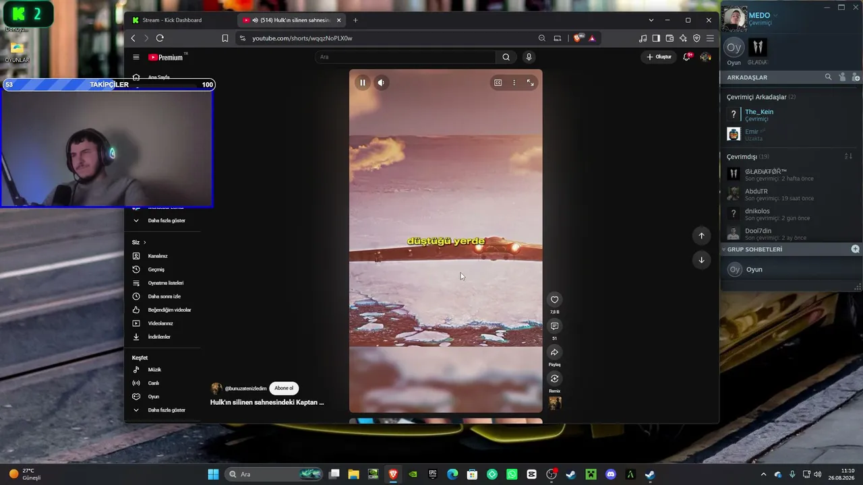Open the @bunuzatenizledim channel

[245, 389]
